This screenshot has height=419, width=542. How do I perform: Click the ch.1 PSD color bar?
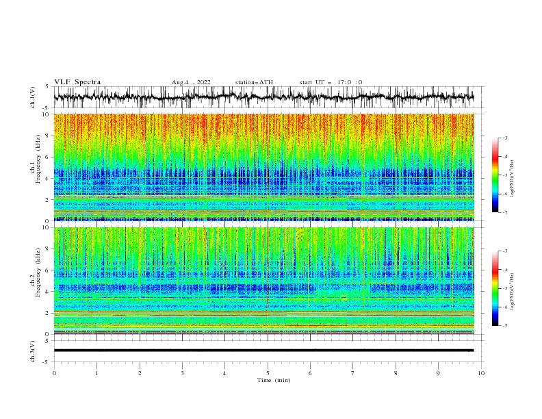495,175
